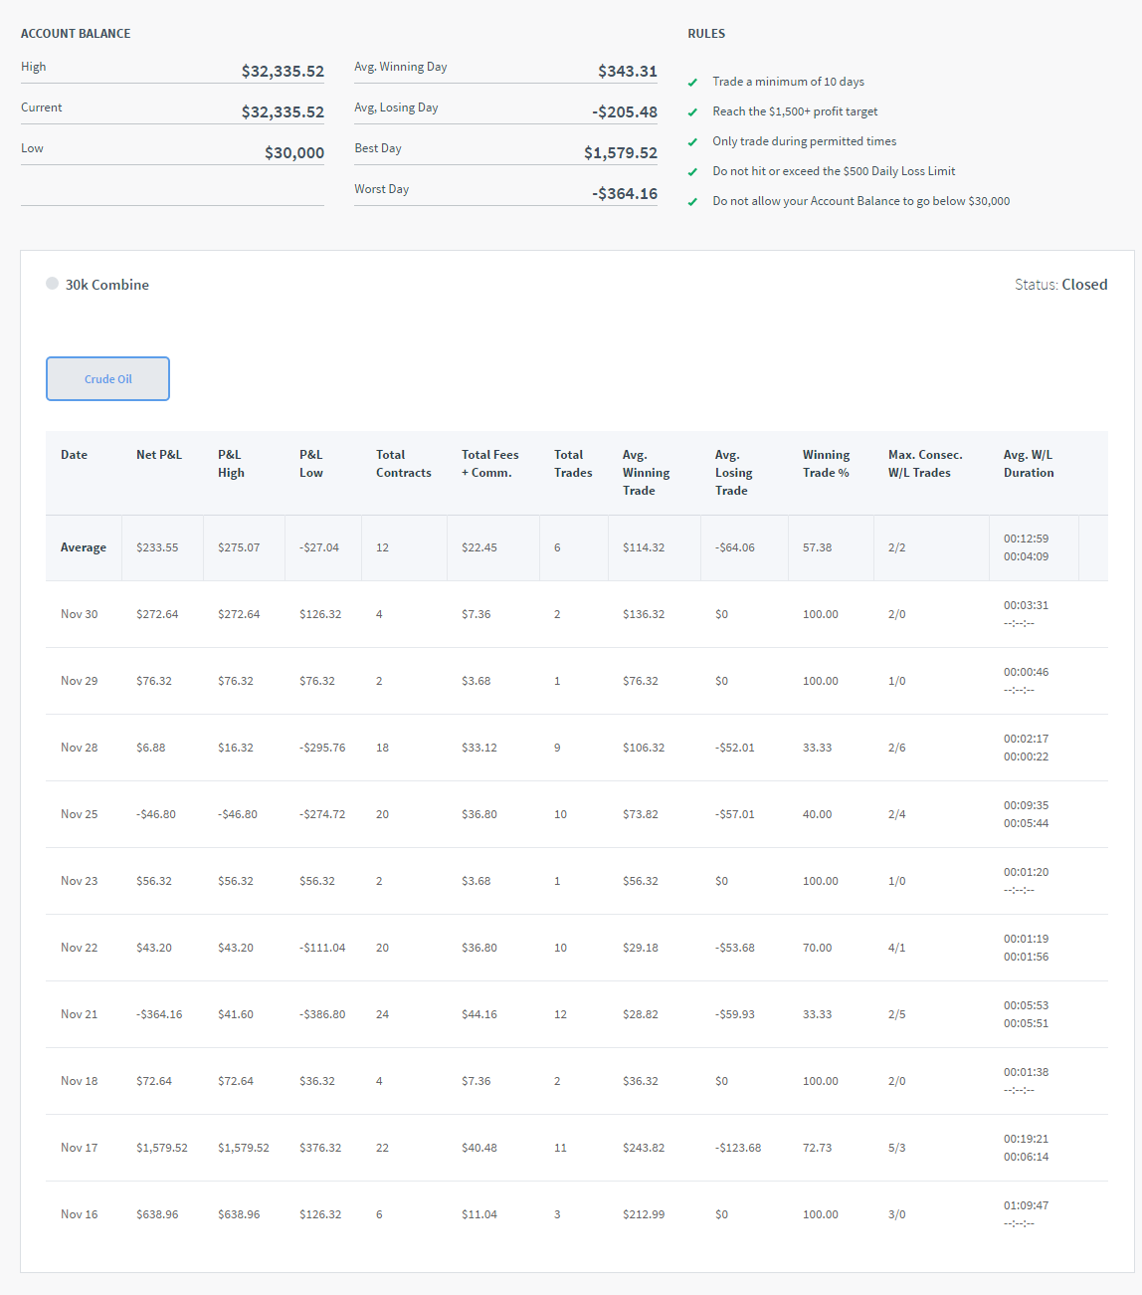Click the Average summary row label
The image size is (1142, 1295).
click(x=84, y=547)
